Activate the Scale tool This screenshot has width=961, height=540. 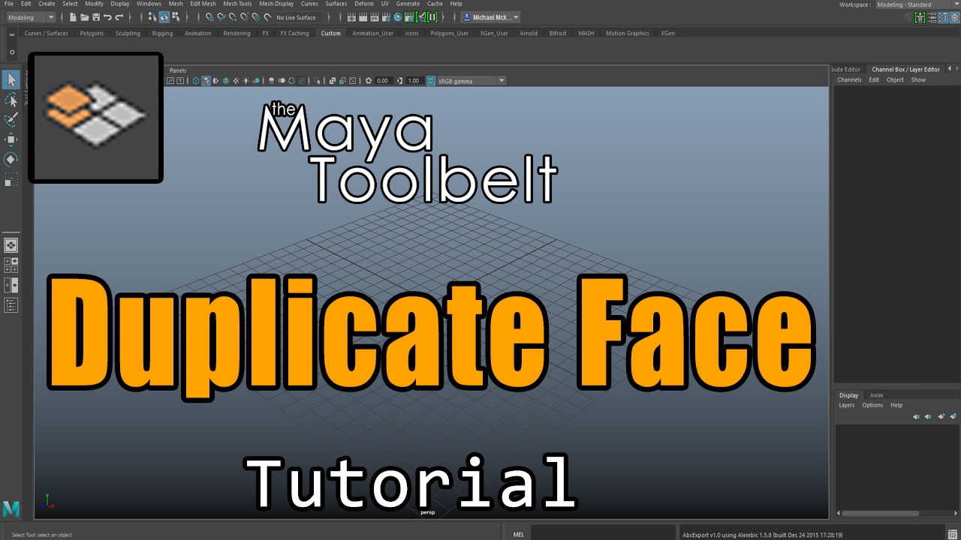coord(11,179)
